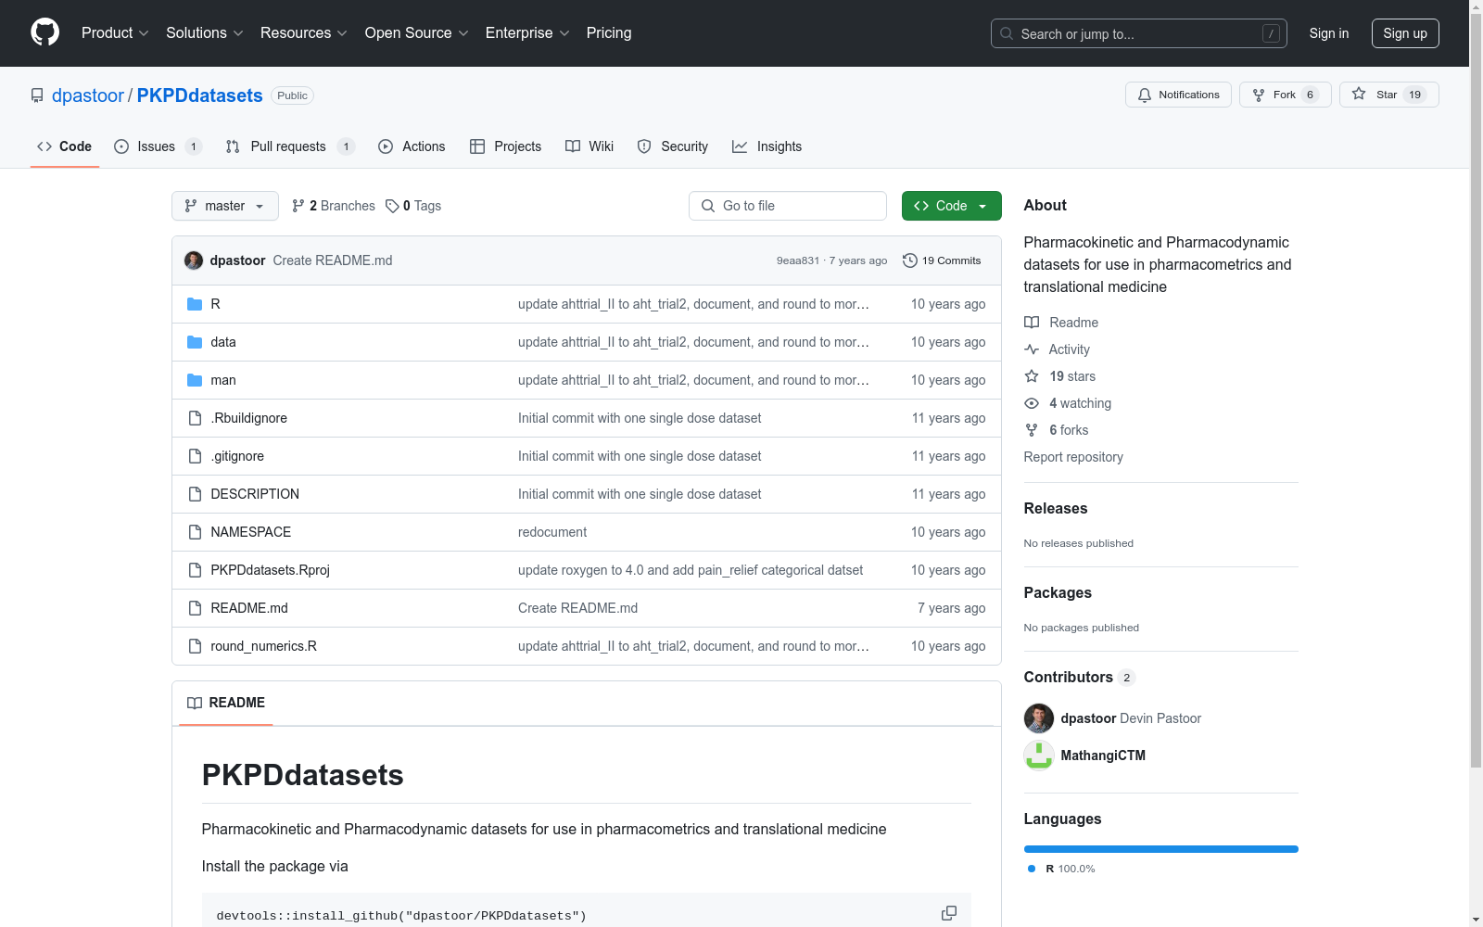Click the DESCRIPTION file icon
The image size is (1483, 927).
click(x=195, y=494)
